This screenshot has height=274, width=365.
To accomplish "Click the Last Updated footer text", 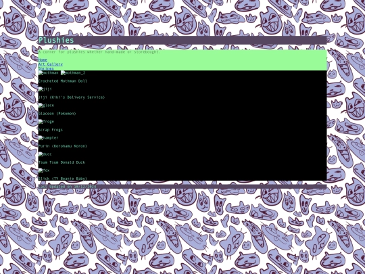I will click(68, 187).
